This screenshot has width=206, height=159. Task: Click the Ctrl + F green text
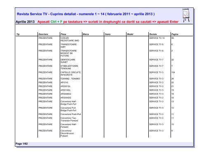(x=56, y=22)
